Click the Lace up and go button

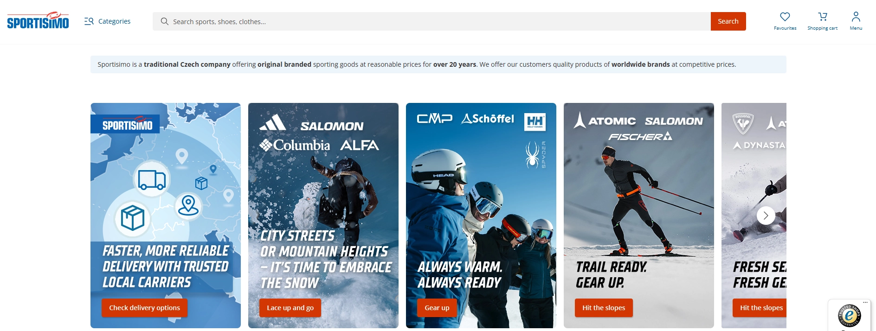(x=290, y=308)
